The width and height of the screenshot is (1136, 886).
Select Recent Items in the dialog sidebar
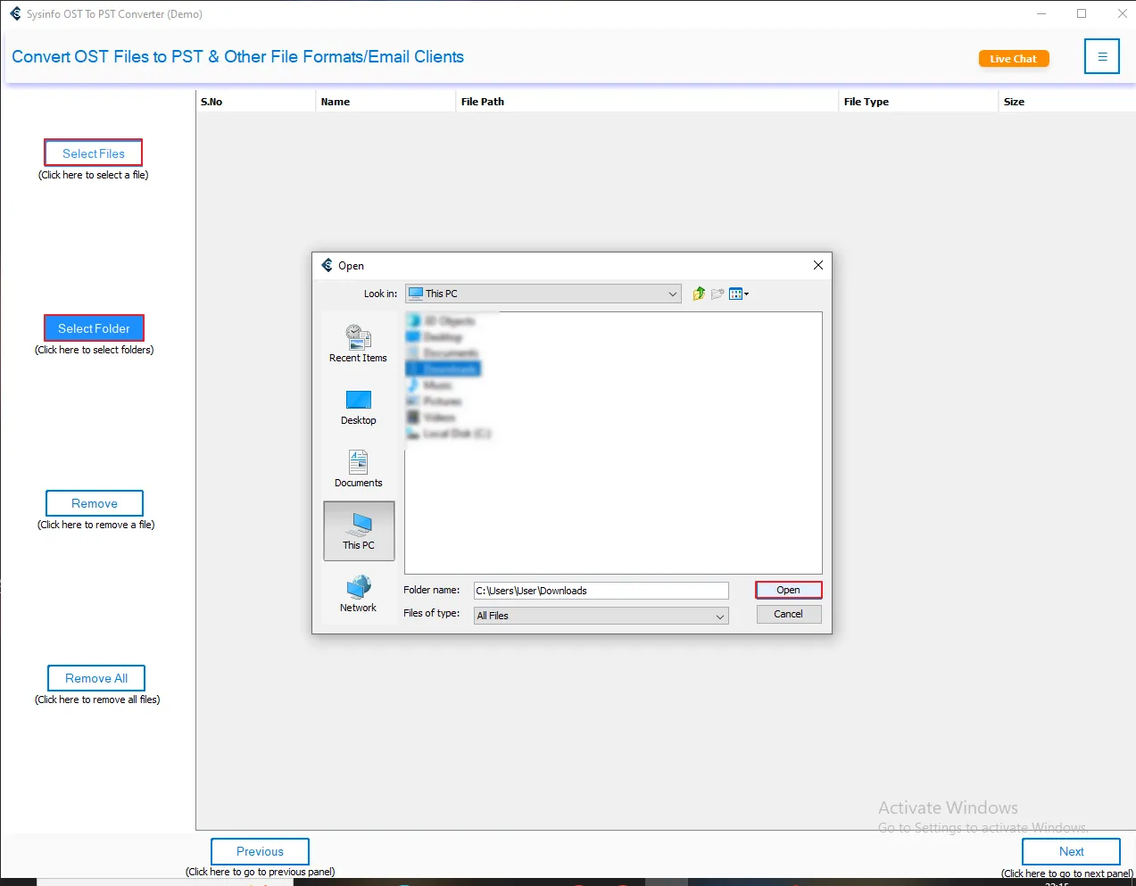pyautogui.click(x=358, y=344)
